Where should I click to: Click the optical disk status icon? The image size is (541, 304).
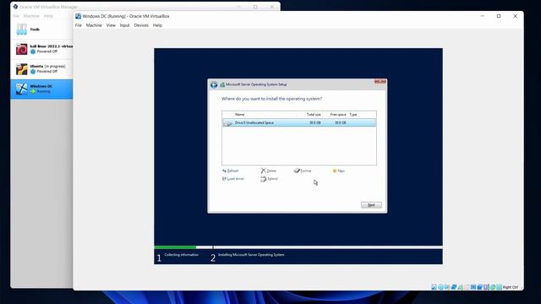pos(440,287)
